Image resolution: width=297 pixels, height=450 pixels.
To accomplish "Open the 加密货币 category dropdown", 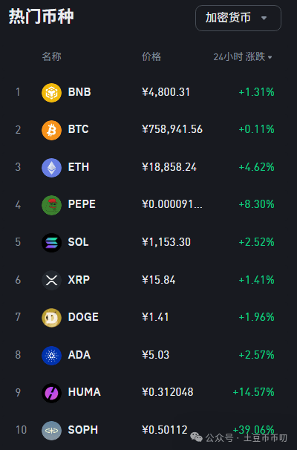I will tap(238, 18).
